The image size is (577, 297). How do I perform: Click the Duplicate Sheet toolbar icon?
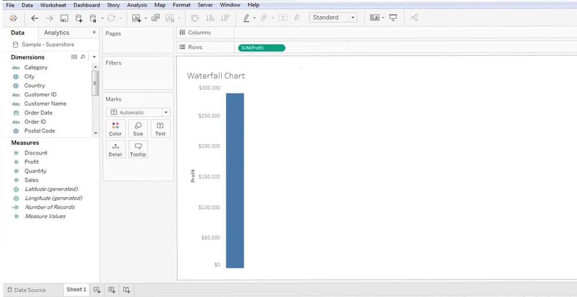[155, 18]
